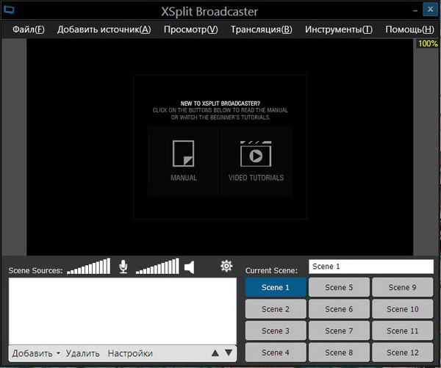Mute the microphone icon
This screenshot has height=368, width=441.
[x=123, y=267]
